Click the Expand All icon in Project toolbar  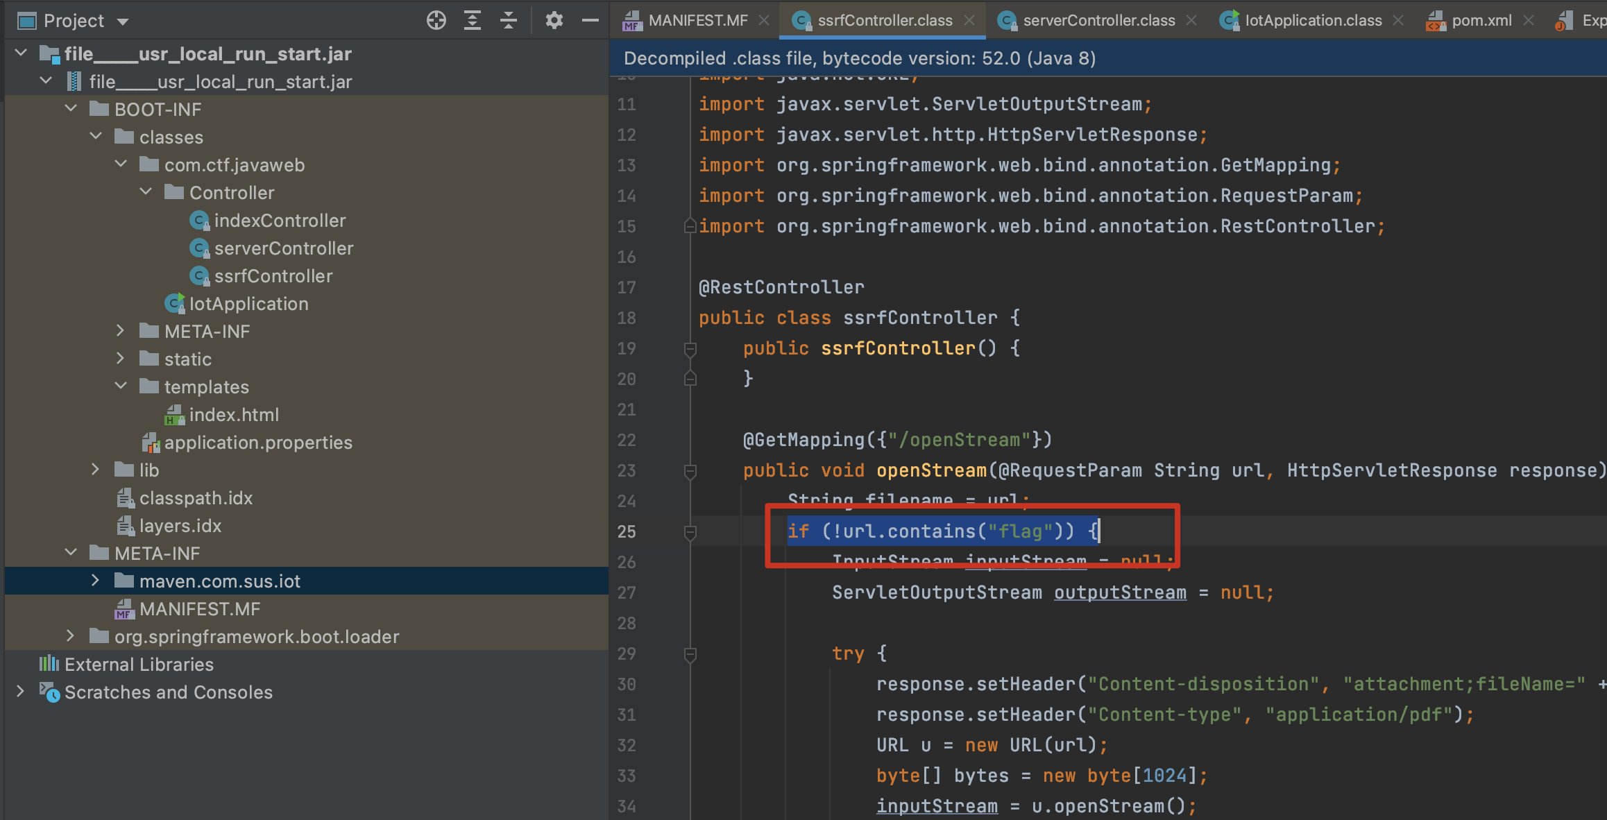pyautogui.click(x=473, y=20)
